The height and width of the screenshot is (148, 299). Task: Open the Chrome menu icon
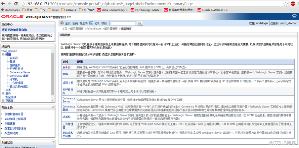tap(298, 4)
